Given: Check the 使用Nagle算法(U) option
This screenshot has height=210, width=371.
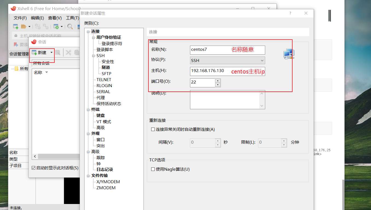Looking at the screenshot, I should (153, 169).
